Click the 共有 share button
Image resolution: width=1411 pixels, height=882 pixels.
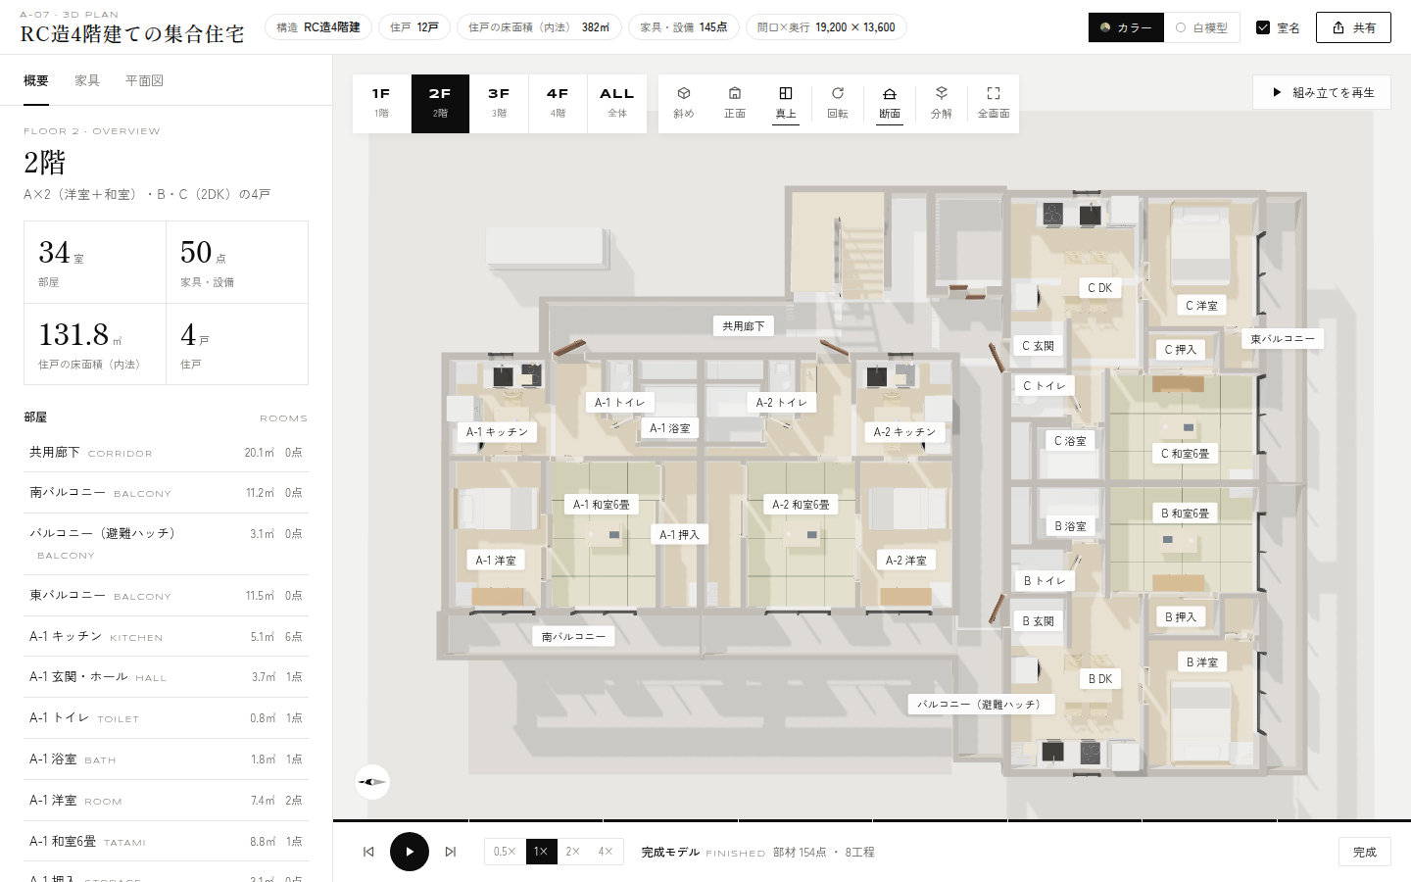(1353, 27)
